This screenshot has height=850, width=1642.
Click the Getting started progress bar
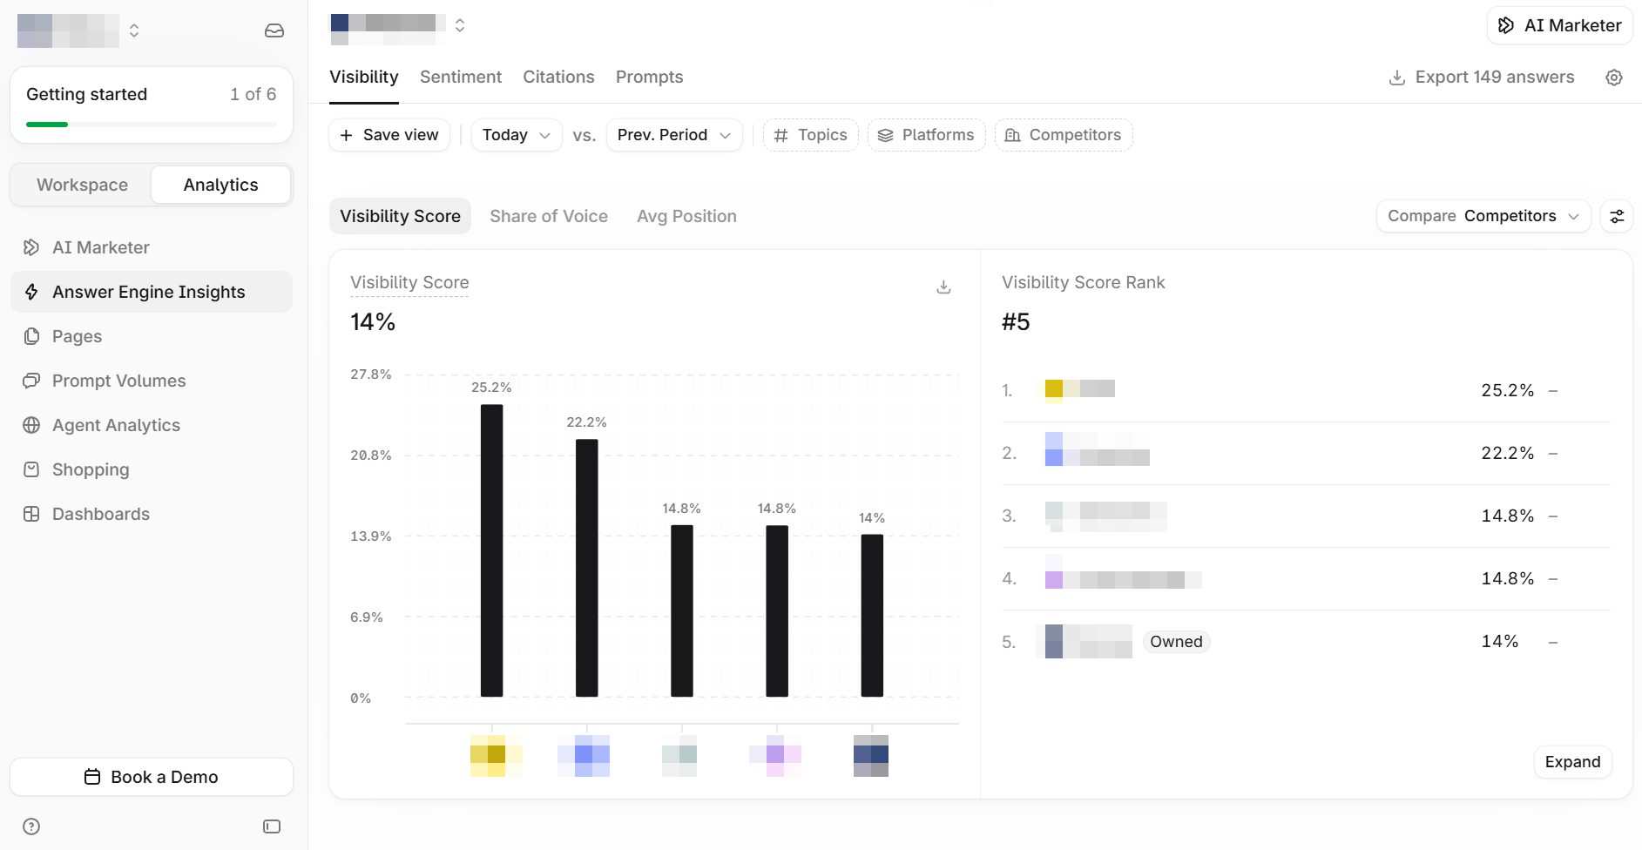[x=152, y=125]
